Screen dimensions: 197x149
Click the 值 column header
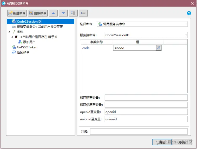(x=138, y=42)
